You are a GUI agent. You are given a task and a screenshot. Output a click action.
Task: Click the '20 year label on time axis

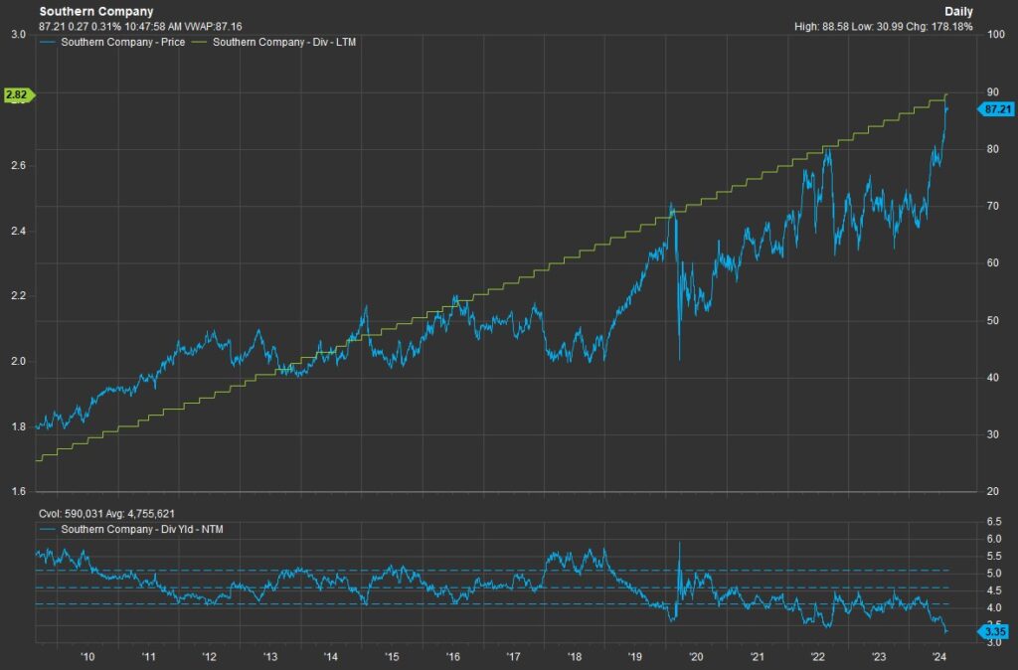coord(696,656)
